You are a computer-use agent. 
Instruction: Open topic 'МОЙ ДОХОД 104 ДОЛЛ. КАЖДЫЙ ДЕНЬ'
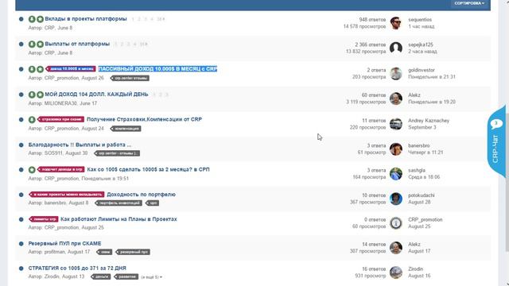[x=96, y=95]
